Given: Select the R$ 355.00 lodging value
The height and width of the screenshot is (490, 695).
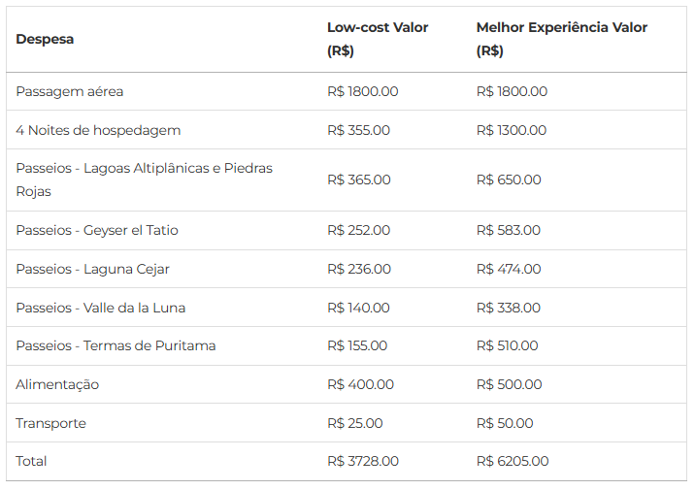Looking at the screenshot, I should [x=358, y=130].
